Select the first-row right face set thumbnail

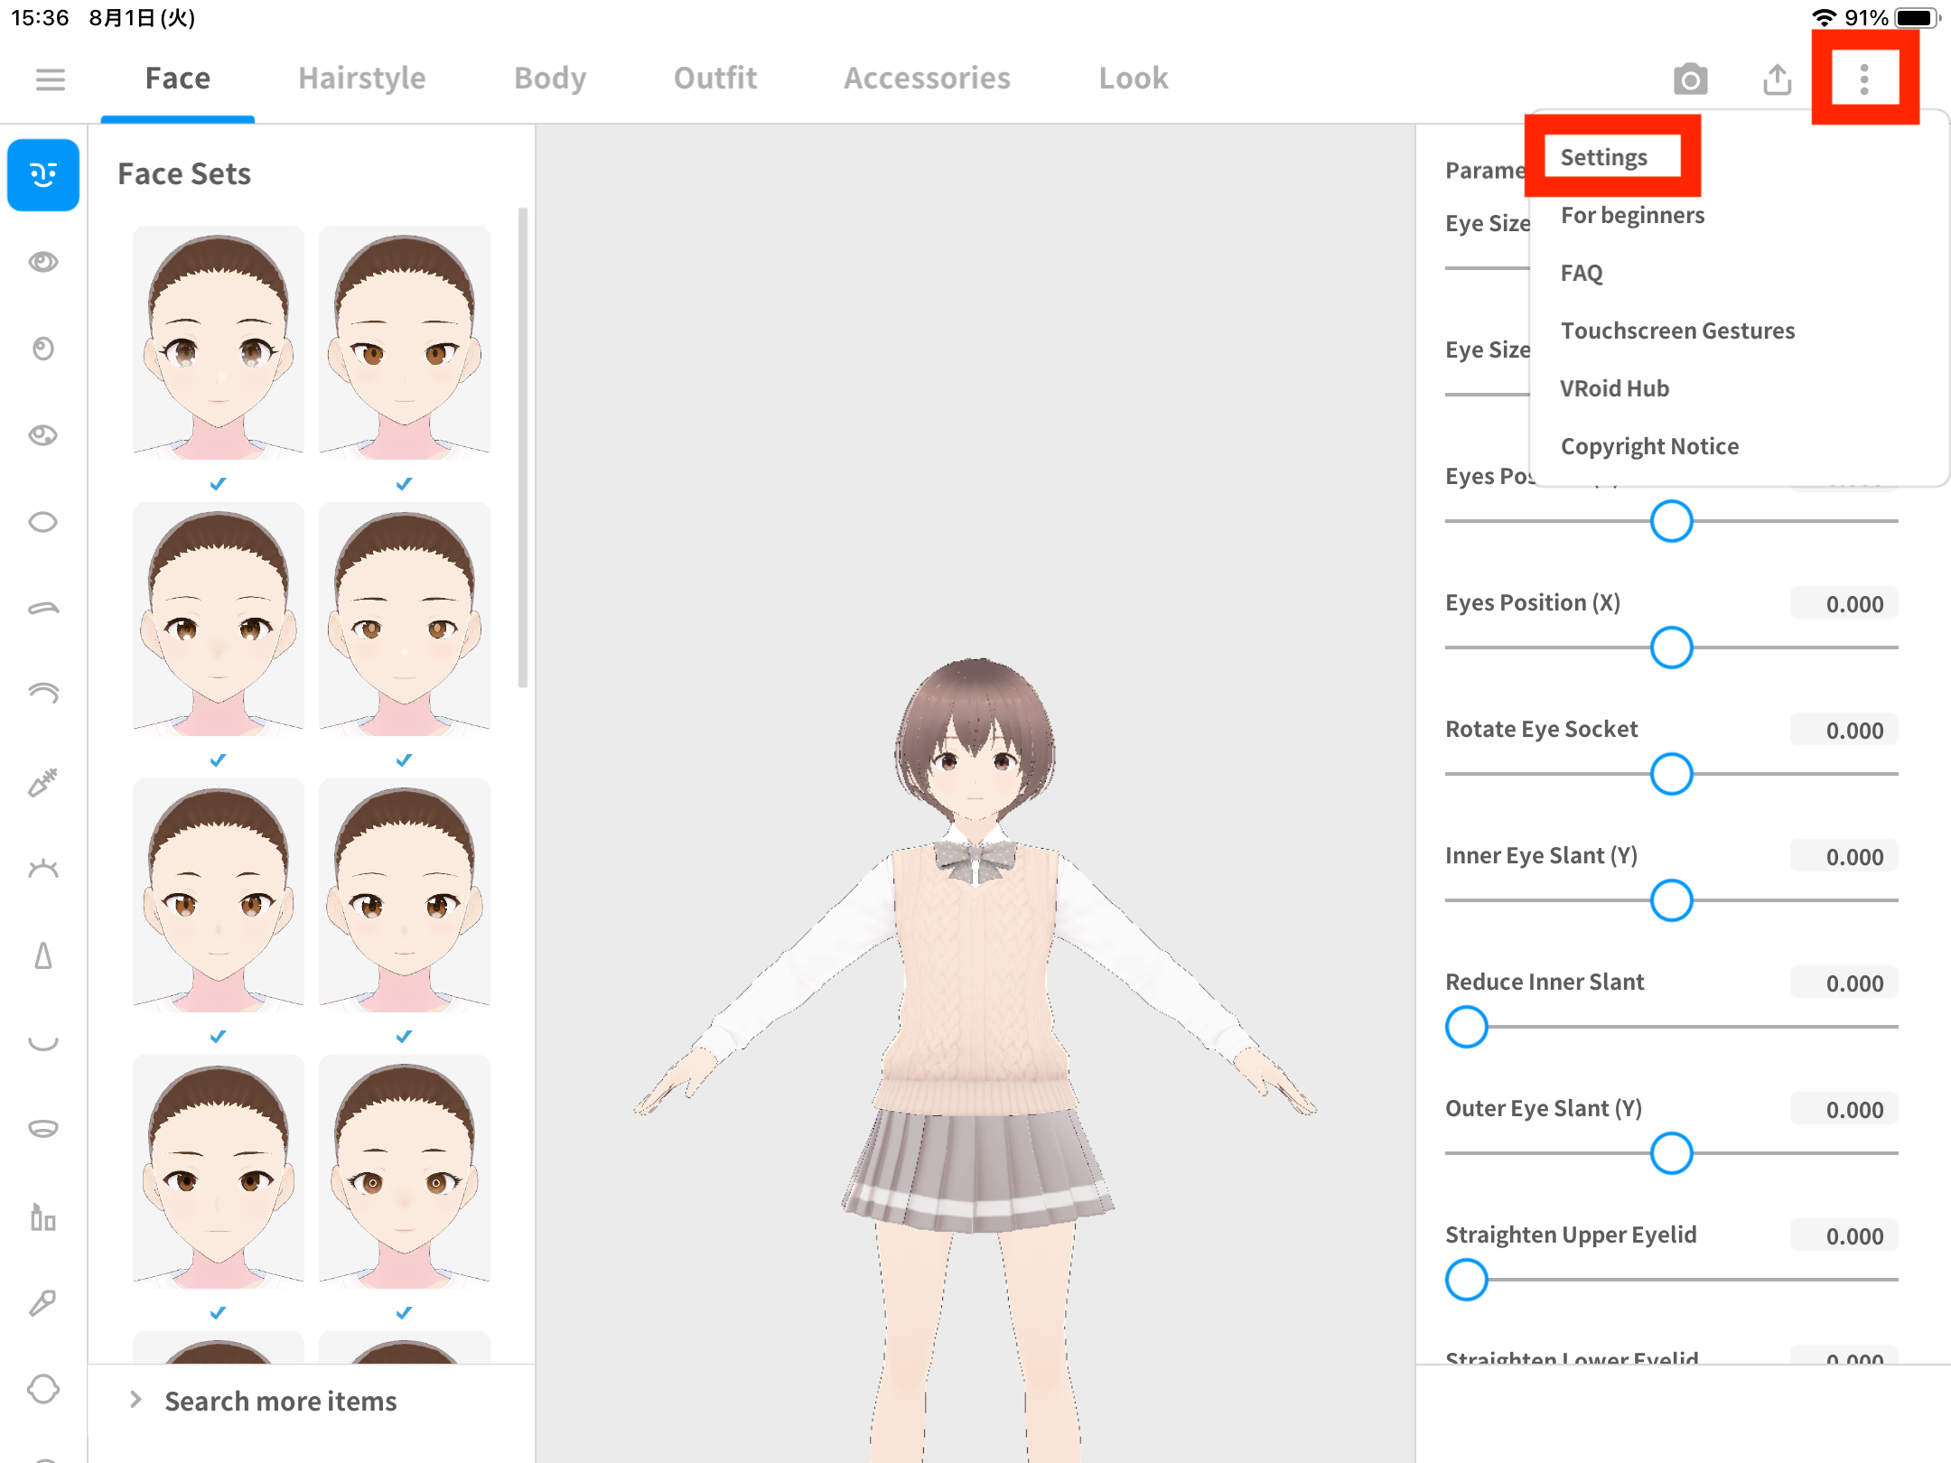point(405,342)
